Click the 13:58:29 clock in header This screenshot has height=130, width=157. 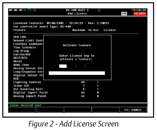(x=139, y=10)
